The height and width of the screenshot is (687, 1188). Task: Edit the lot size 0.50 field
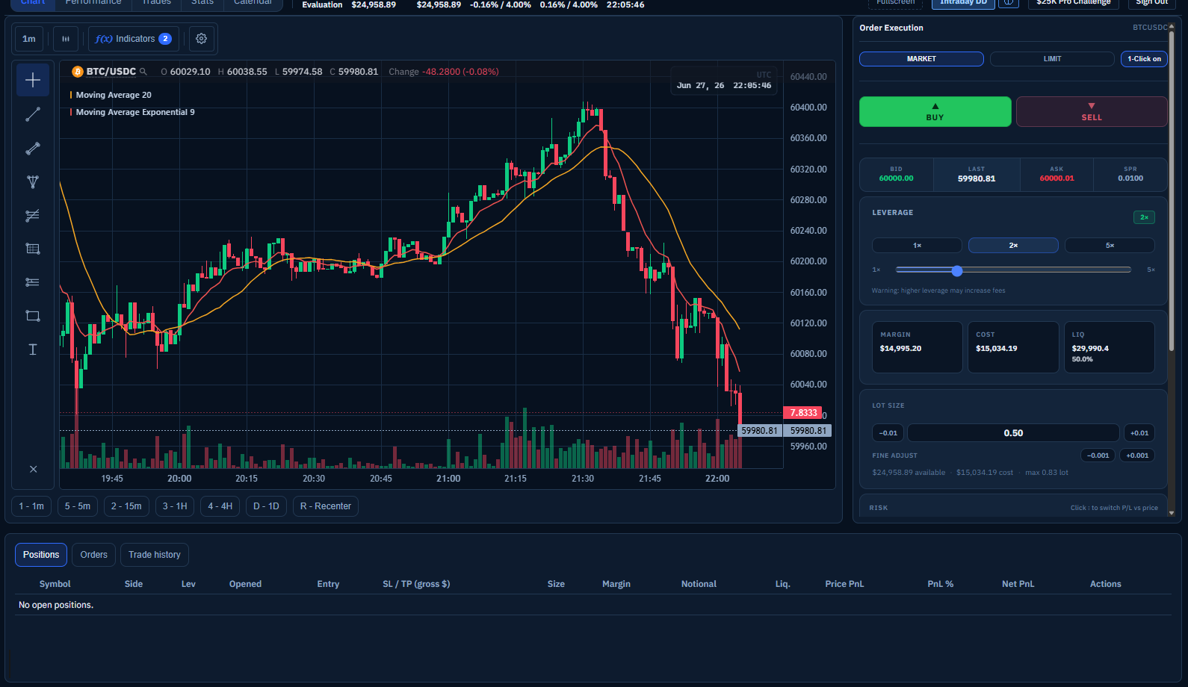coord(1013,433)
